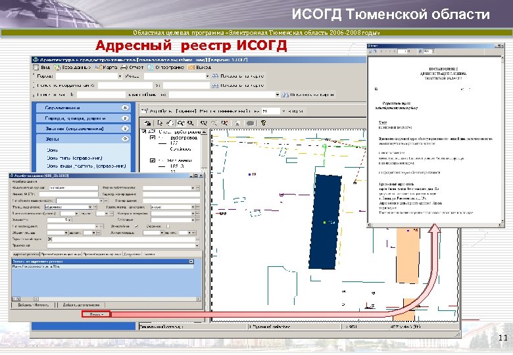Click the print icon in preview window
The image size is (513, 355).
point(371,51)
